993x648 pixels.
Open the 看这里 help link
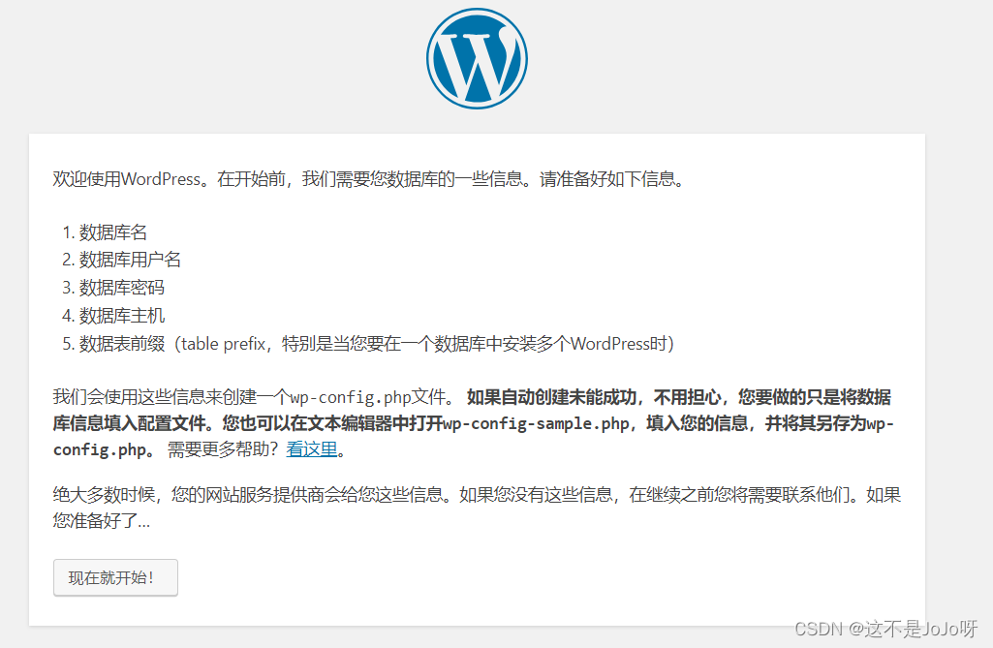point(312,449)
